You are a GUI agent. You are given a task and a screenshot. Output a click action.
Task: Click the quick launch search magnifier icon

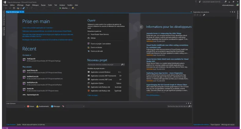226,2
